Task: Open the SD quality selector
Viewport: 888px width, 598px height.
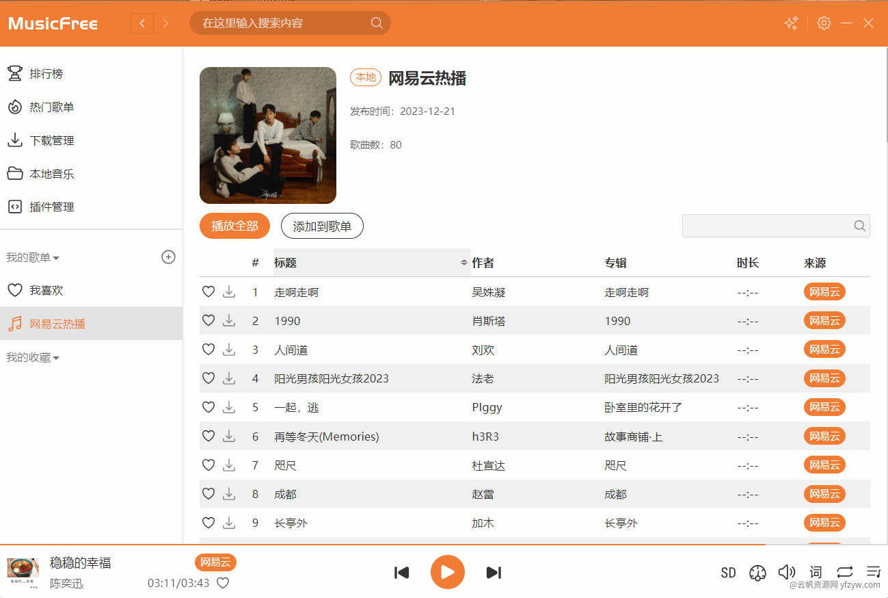Action: pos(728,573)
